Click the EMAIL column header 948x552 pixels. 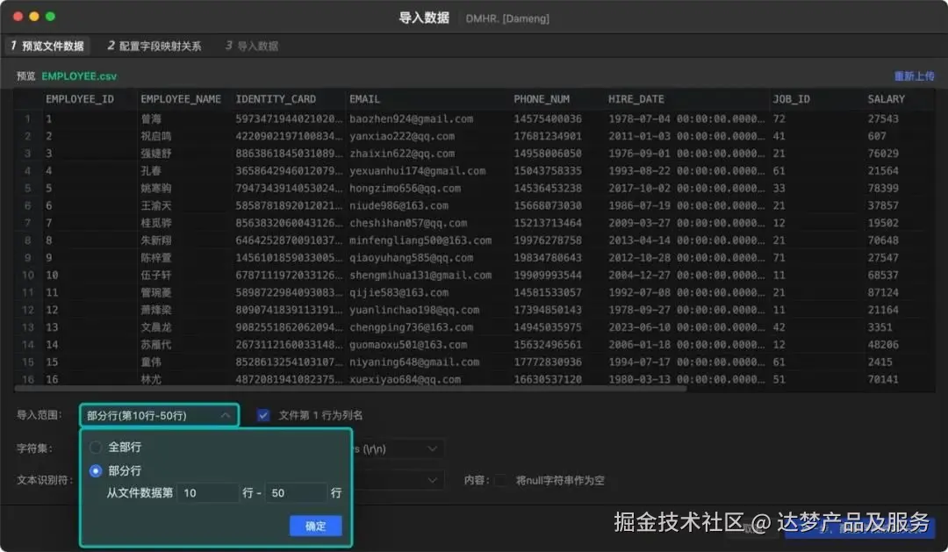tap(364, 99)
